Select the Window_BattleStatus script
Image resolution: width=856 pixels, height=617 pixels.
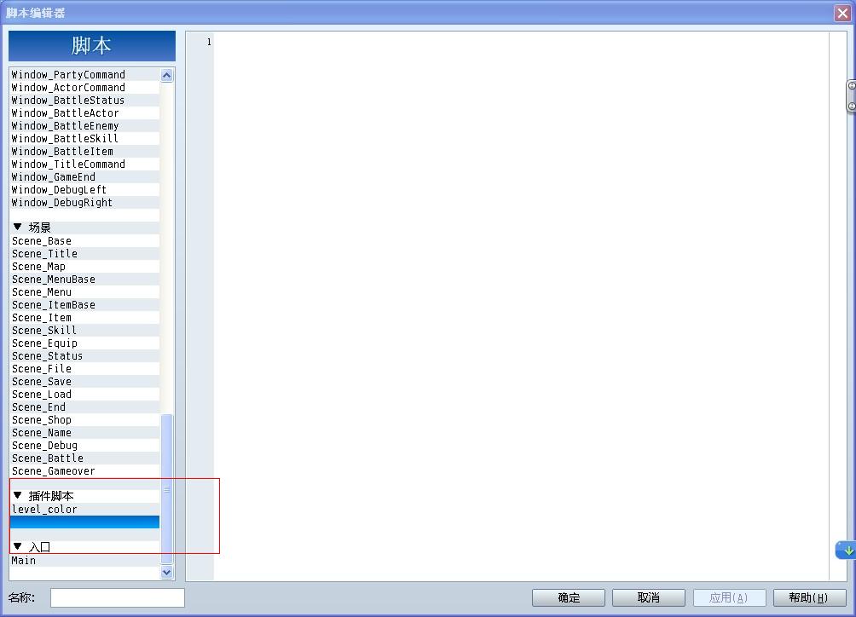tap(84, 101)
